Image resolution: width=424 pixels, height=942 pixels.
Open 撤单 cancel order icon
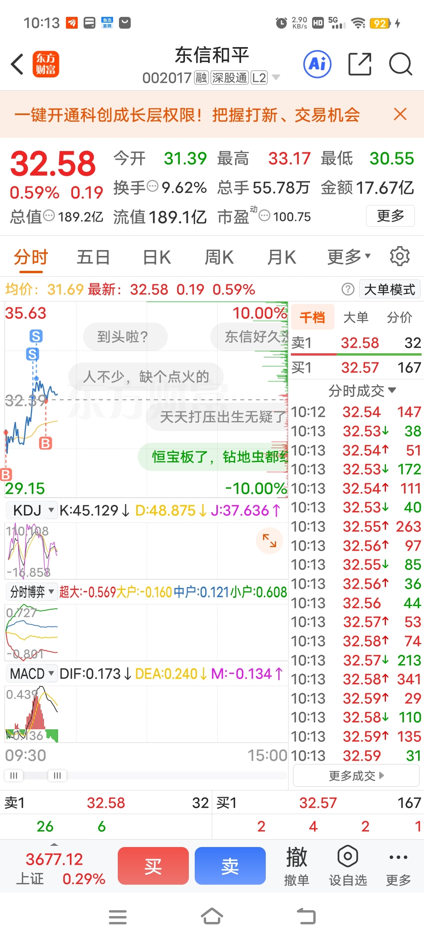[x=296, y=867]
